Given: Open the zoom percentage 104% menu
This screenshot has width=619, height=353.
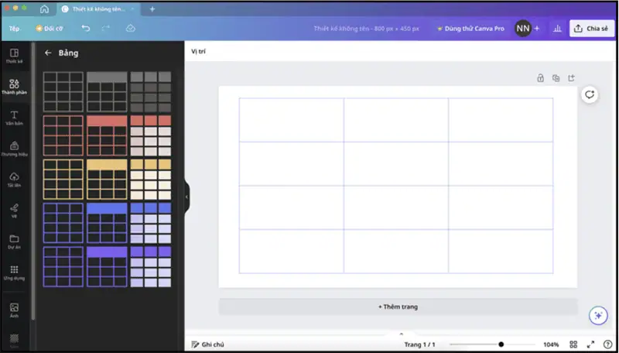Looking at the screenshot, I should (551, 344).
